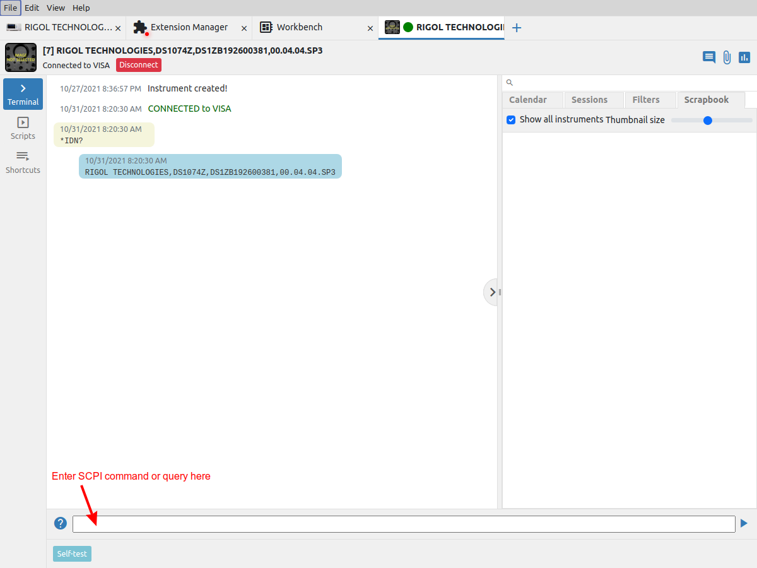Close the Extension Manager tab

[x=244, y=28]
